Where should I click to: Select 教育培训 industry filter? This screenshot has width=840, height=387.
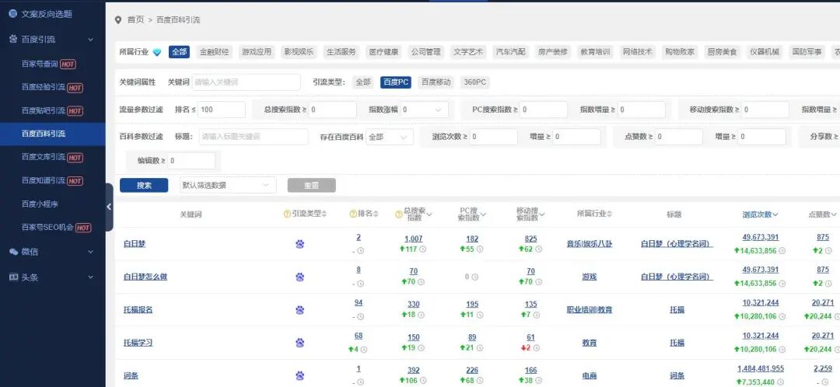tap(595, 52)
